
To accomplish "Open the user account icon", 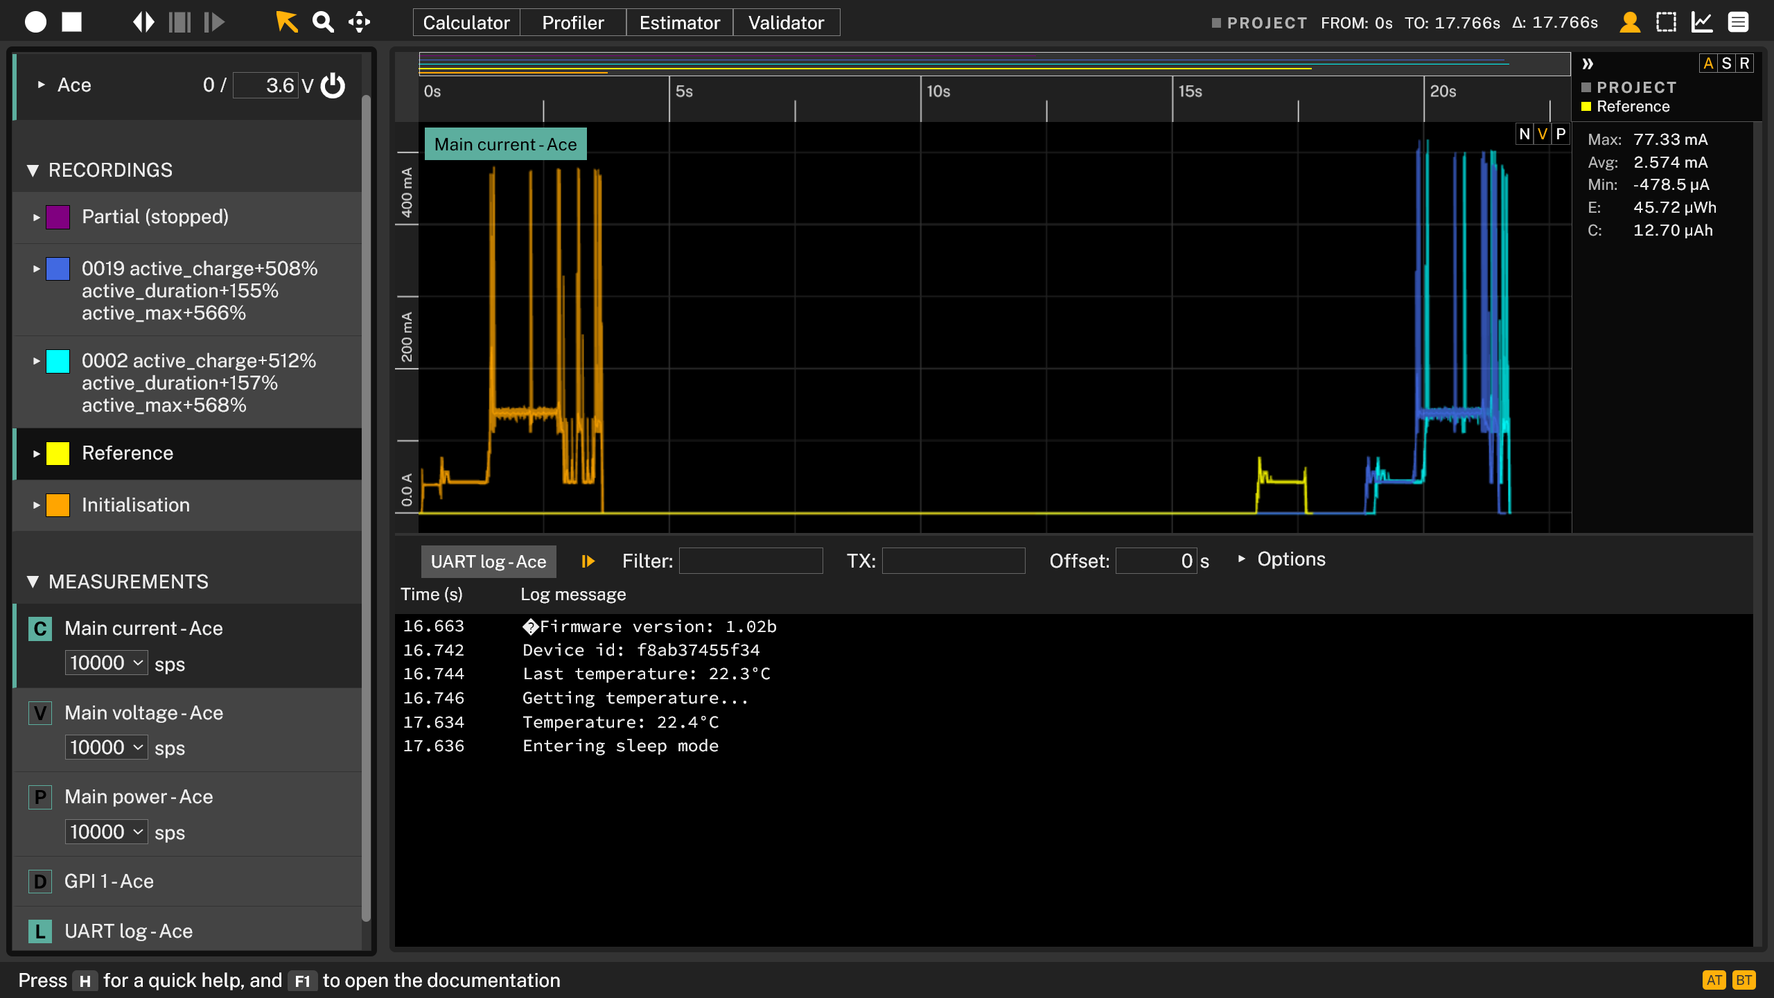I will [1630, 22].
